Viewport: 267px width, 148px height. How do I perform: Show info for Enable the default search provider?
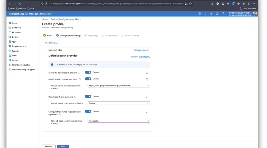(79, 73)
